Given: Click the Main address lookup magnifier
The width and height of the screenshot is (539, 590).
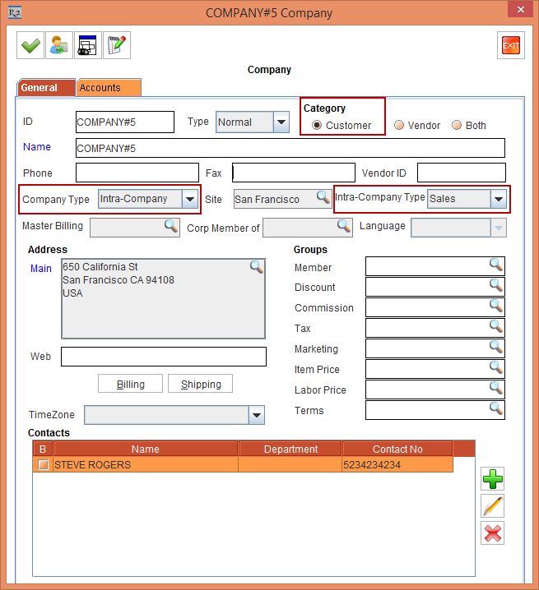Looking at the screenshot, I should click(x=256, y=267).
